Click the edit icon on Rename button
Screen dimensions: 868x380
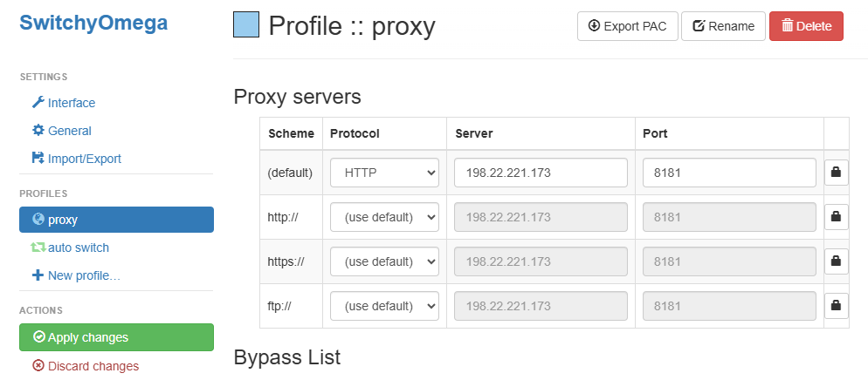click(x=699, y=25)
